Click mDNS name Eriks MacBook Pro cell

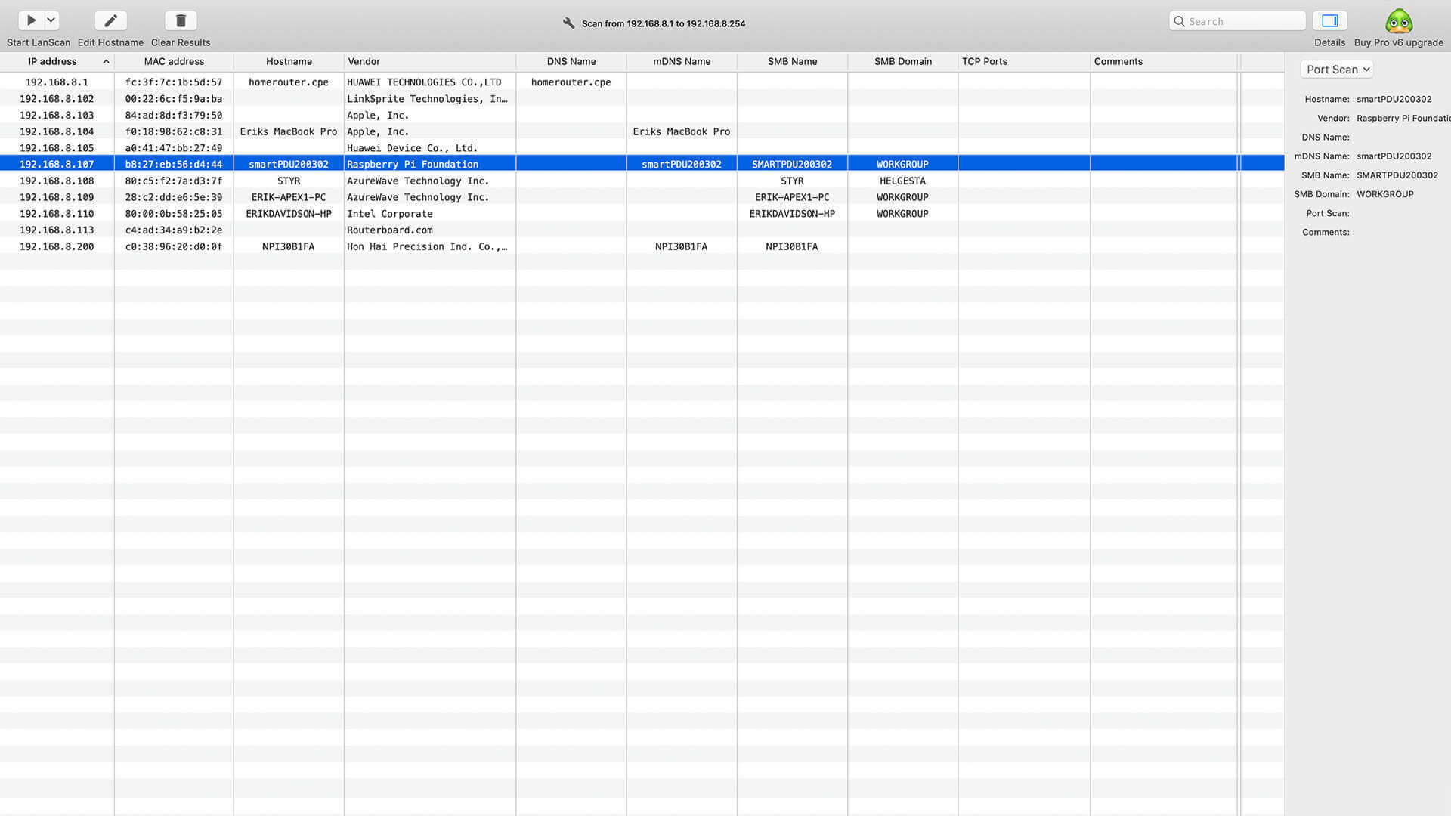coord(682,131)
